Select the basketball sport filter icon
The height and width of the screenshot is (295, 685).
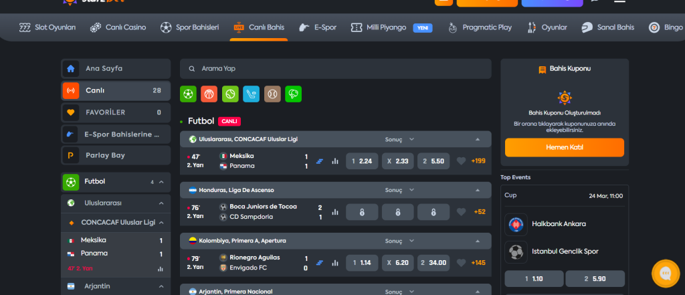(x=209, y=94)
